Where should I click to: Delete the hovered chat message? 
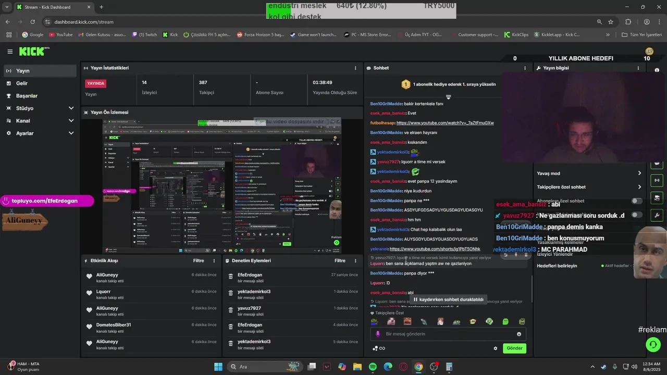[526, 255]
